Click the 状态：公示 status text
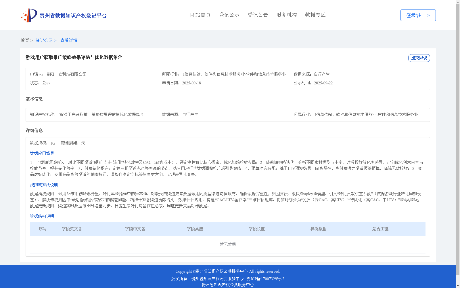460x288 pixels. click(40, 83)
